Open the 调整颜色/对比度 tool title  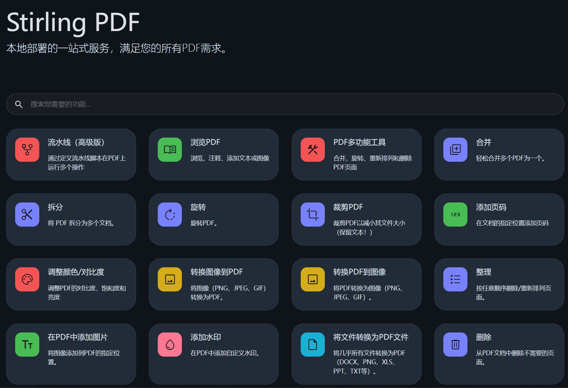(x=76, y=272)
